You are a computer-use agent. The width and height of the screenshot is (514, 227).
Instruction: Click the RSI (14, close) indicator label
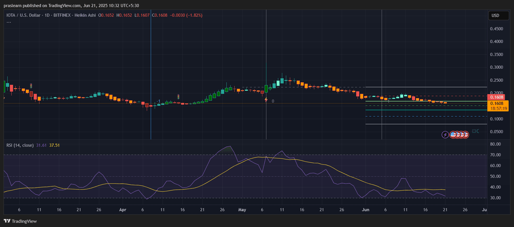tap(20, 145)
